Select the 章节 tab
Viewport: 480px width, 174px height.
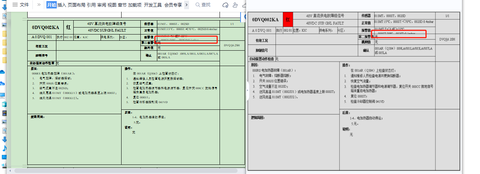[122, 5]
